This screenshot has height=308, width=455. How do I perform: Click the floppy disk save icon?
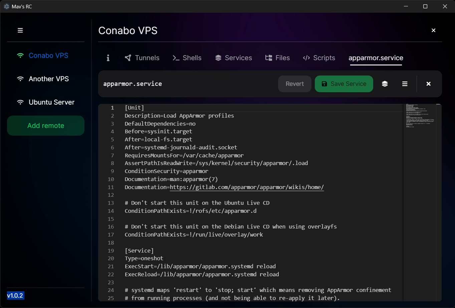pos(324,84)
